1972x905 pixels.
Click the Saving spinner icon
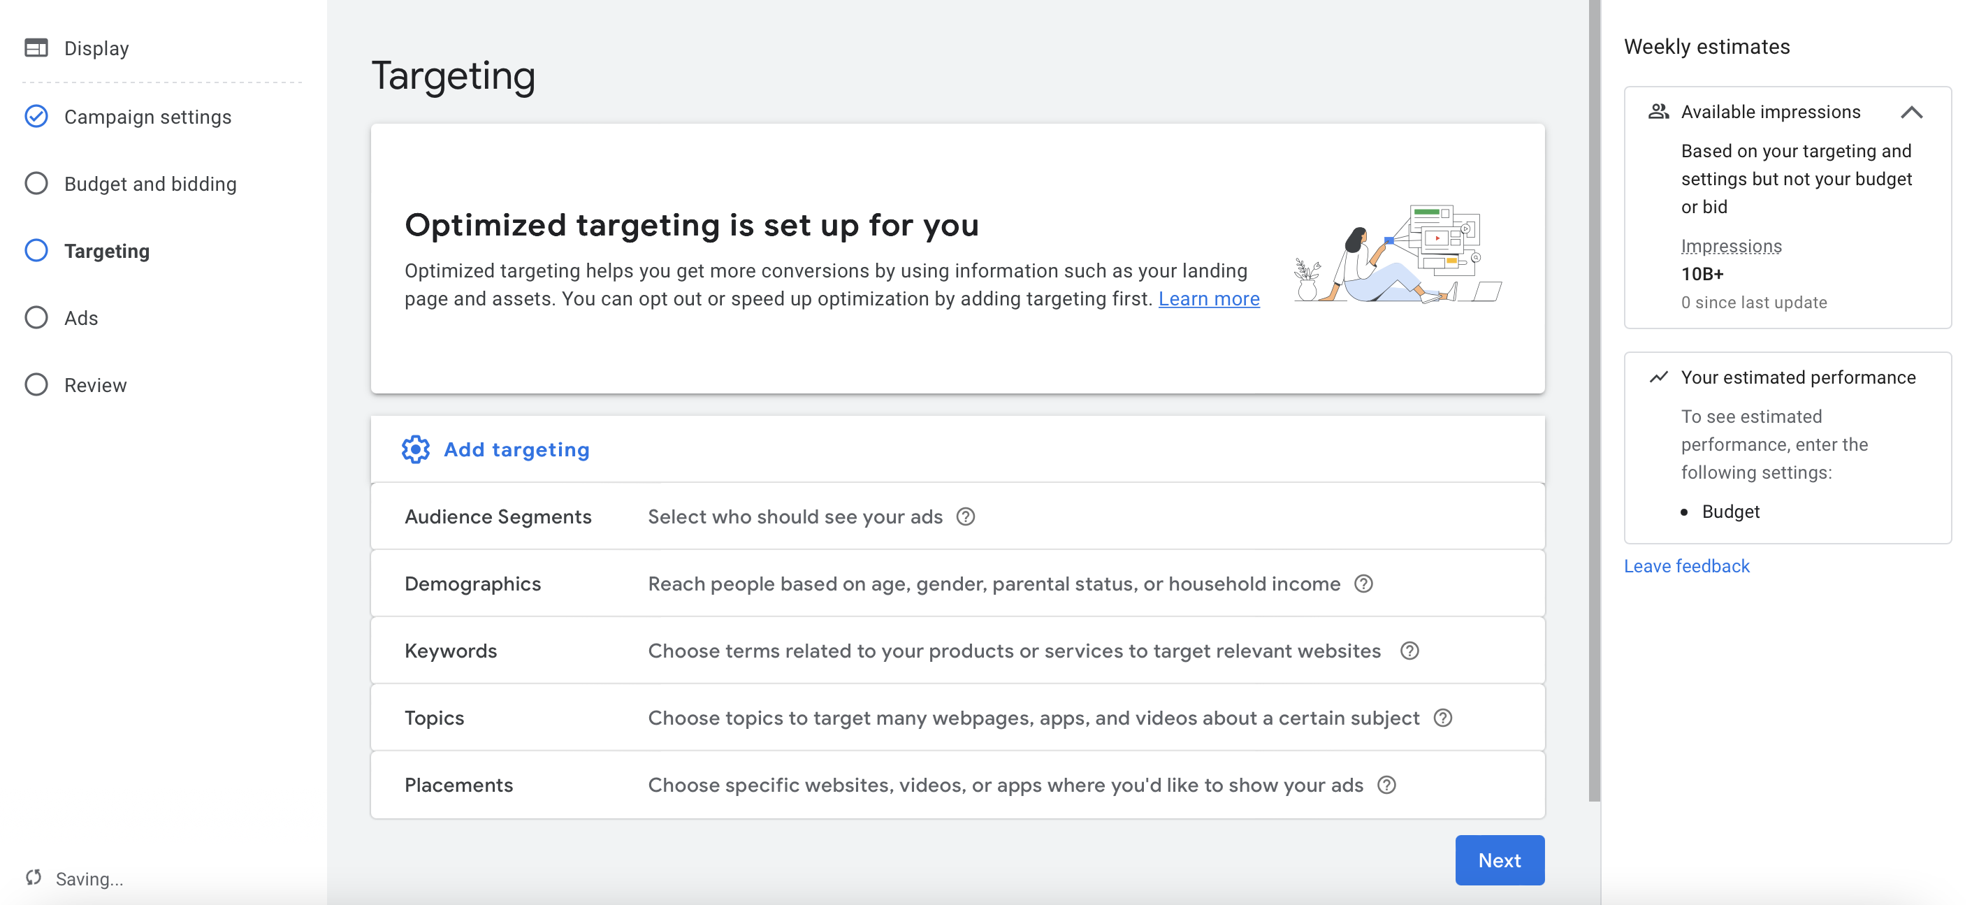[x=34, y=878]
